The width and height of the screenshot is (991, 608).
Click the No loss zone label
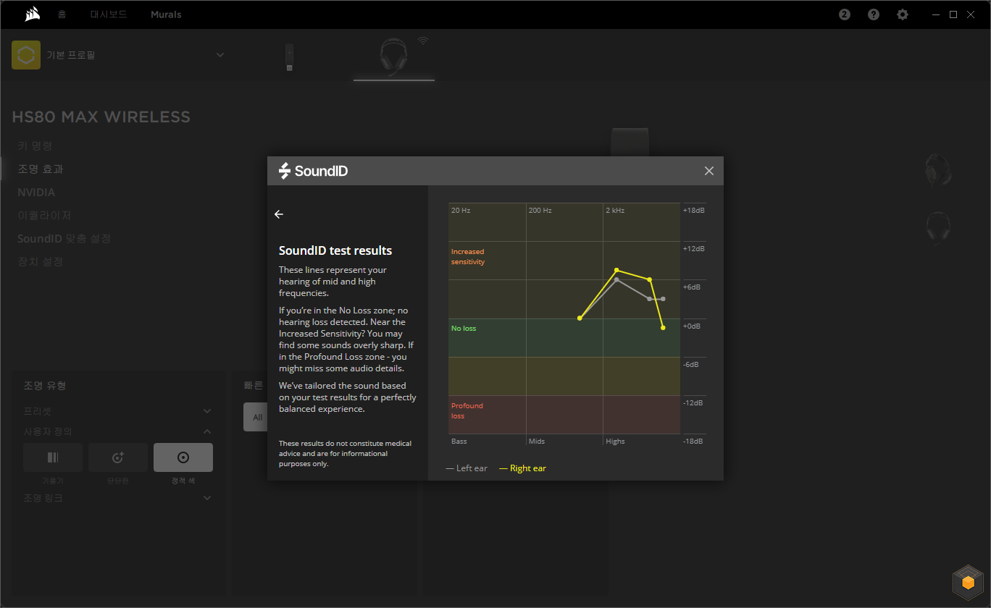pos(464,329)
